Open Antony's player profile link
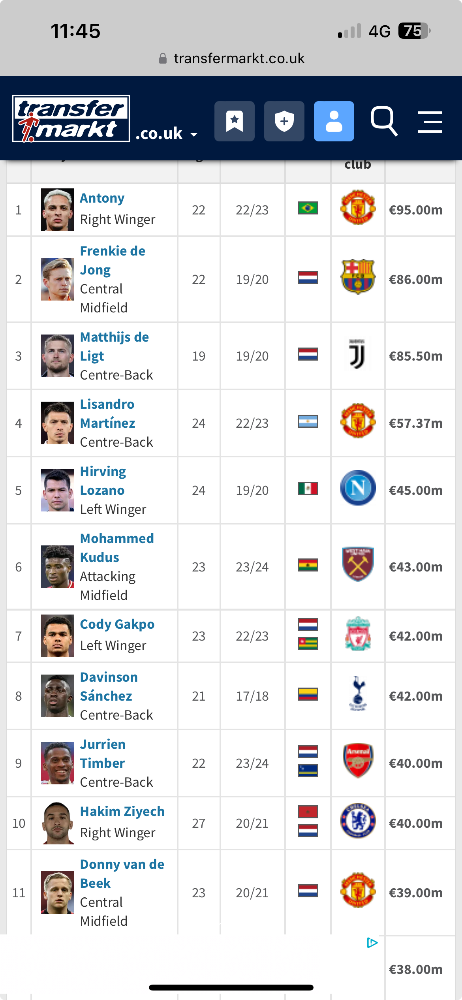 pyautogui.click(x=102, y=198)
